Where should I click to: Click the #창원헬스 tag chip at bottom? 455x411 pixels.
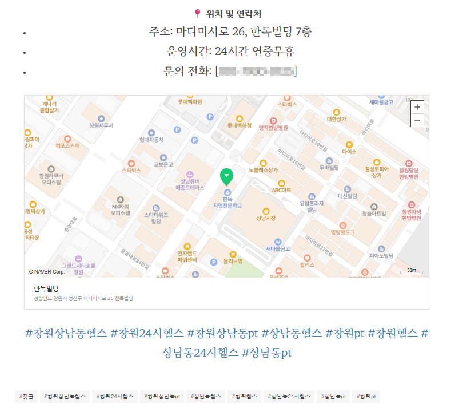244,397
